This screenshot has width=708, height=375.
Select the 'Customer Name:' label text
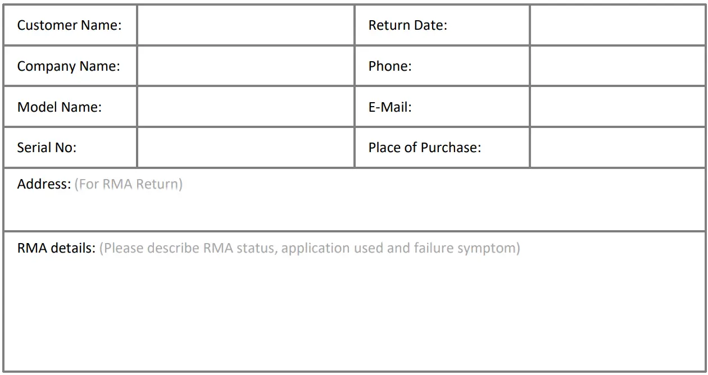[x=69, y=25]
